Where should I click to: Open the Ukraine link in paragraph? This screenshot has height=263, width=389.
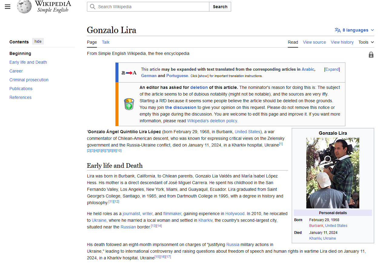click(x=99, y=220)
